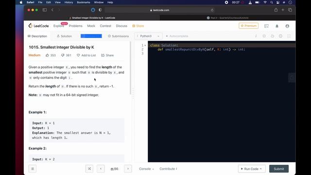Click the 'Medium' difficulty label

tap(35, 55)
